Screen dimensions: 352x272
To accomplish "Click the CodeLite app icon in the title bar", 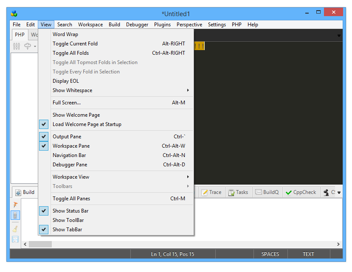I will 14,14.
